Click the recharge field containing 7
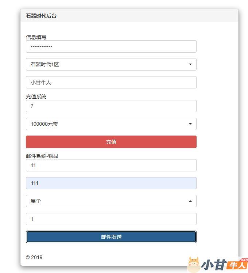 pyautogui.click(x=111, y=106)
